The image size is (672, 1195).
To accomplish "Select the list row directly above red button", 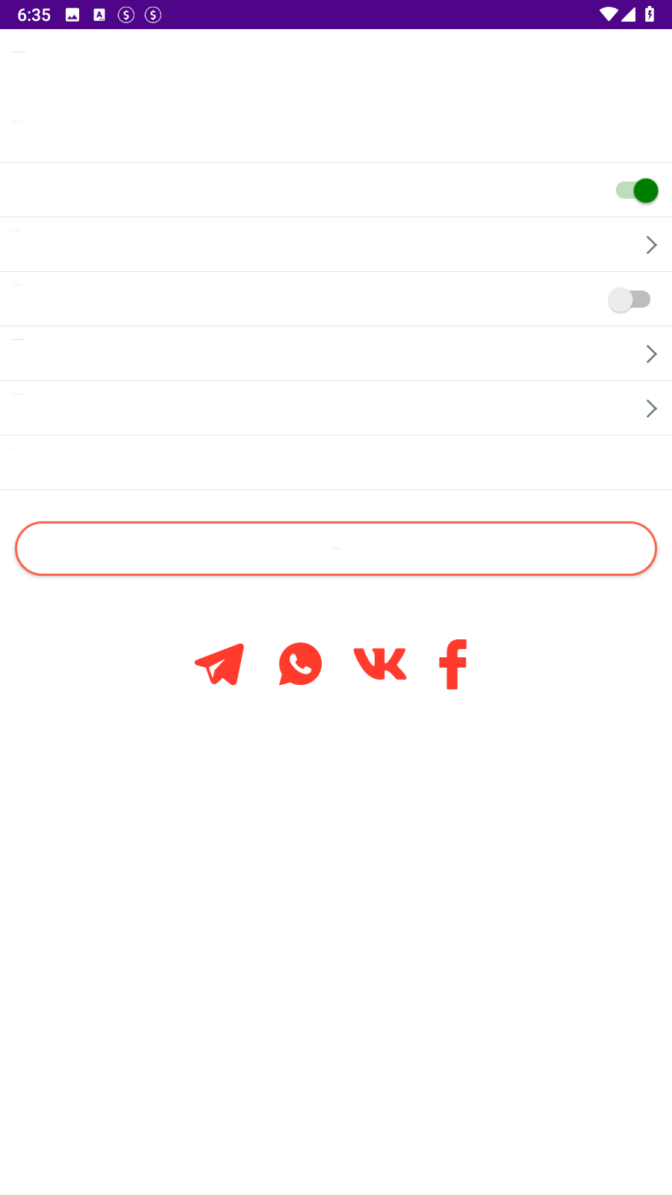I will (336, 462).
